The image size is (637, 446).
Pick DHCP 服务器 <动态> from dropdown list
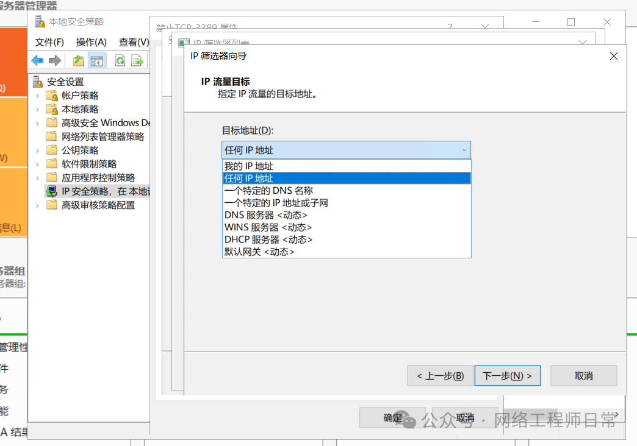coord(268,239)
